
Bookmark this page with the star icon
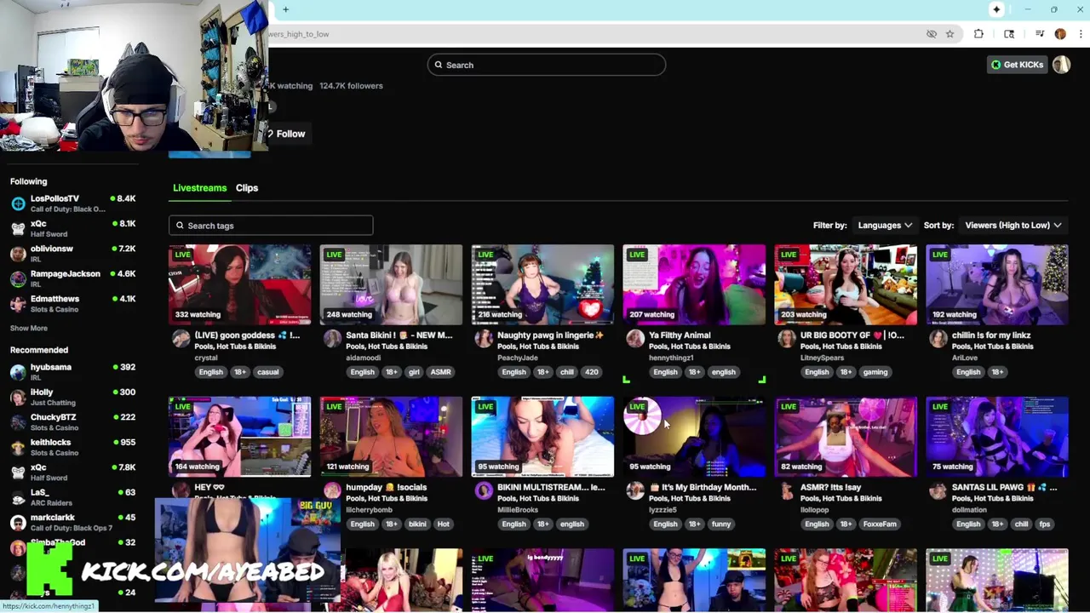[949, 34]
